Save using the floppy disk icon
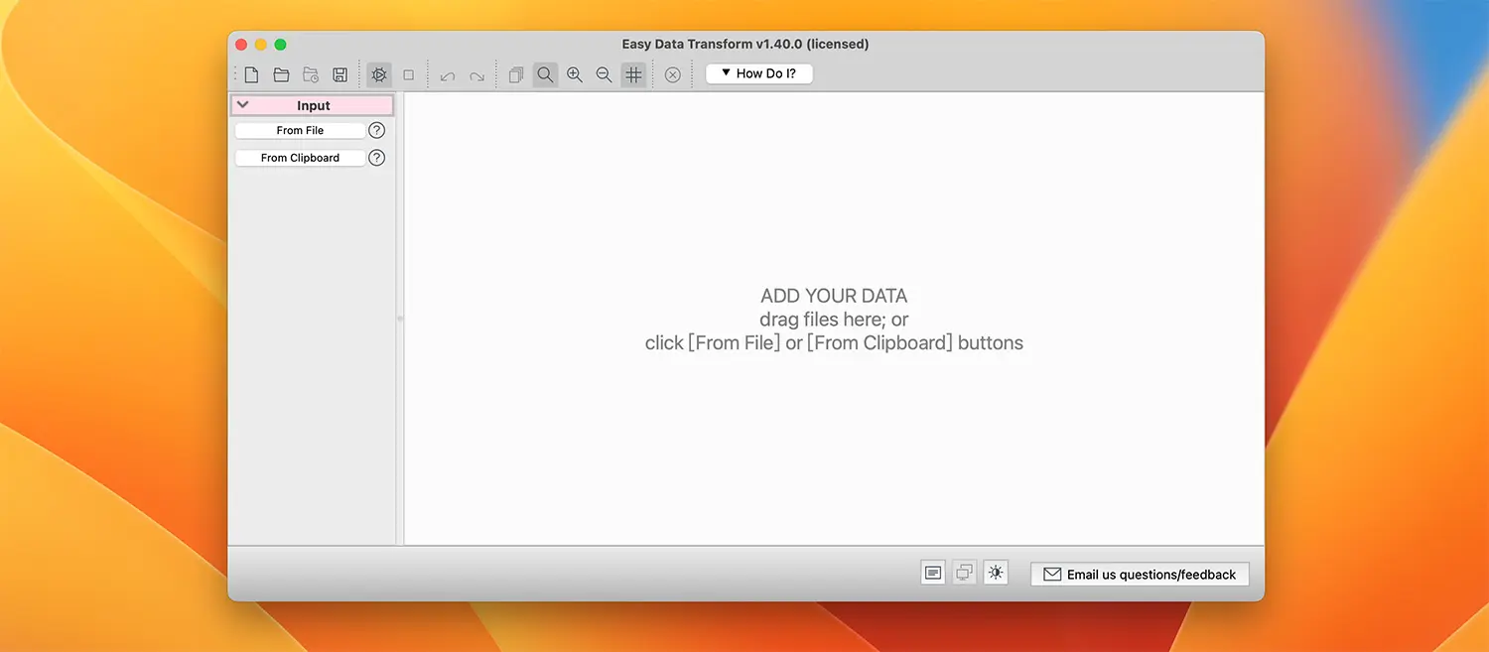Screen dimensions: 1489x652 pyautogui.click(x=339, y=74)
